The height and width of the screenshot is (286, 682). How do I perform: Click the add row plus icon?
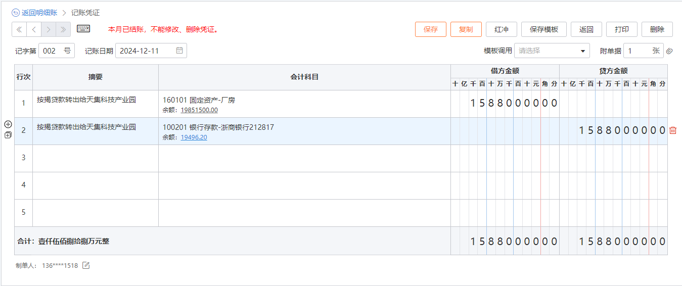8,124
